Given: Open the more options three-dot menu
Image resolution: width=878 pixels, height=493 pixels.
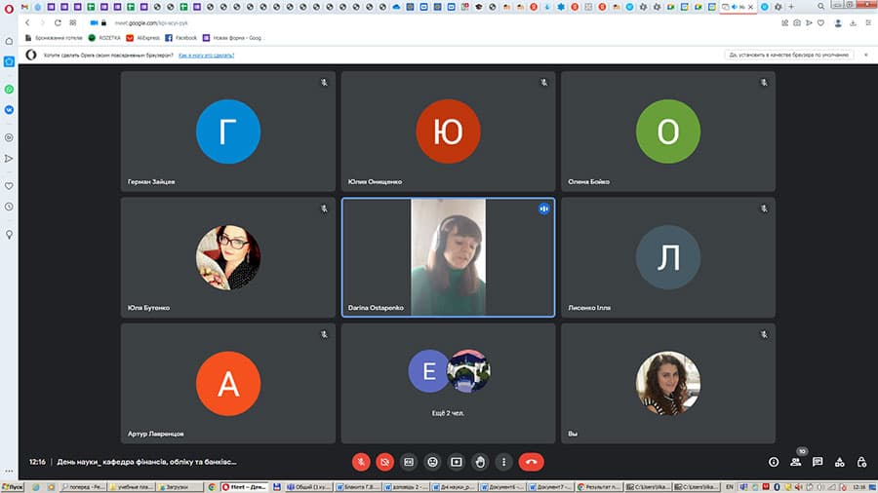Looking at the screenshot, I should (x=504, y=462).
